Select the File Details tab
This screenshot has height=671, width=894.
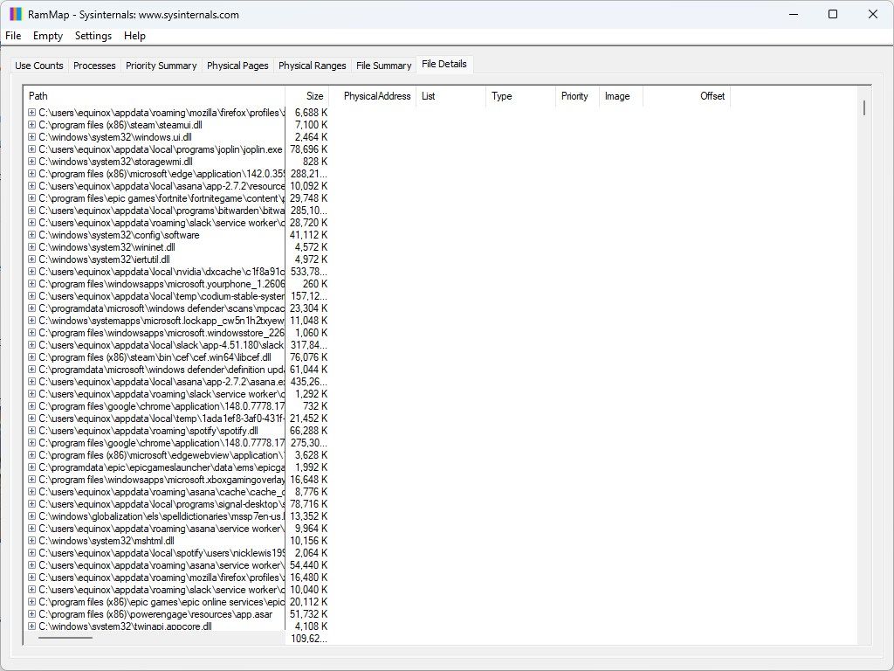pos(444,64)
